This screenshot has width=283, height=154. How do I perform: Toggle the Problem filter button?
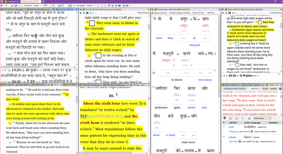pos(273,89)
